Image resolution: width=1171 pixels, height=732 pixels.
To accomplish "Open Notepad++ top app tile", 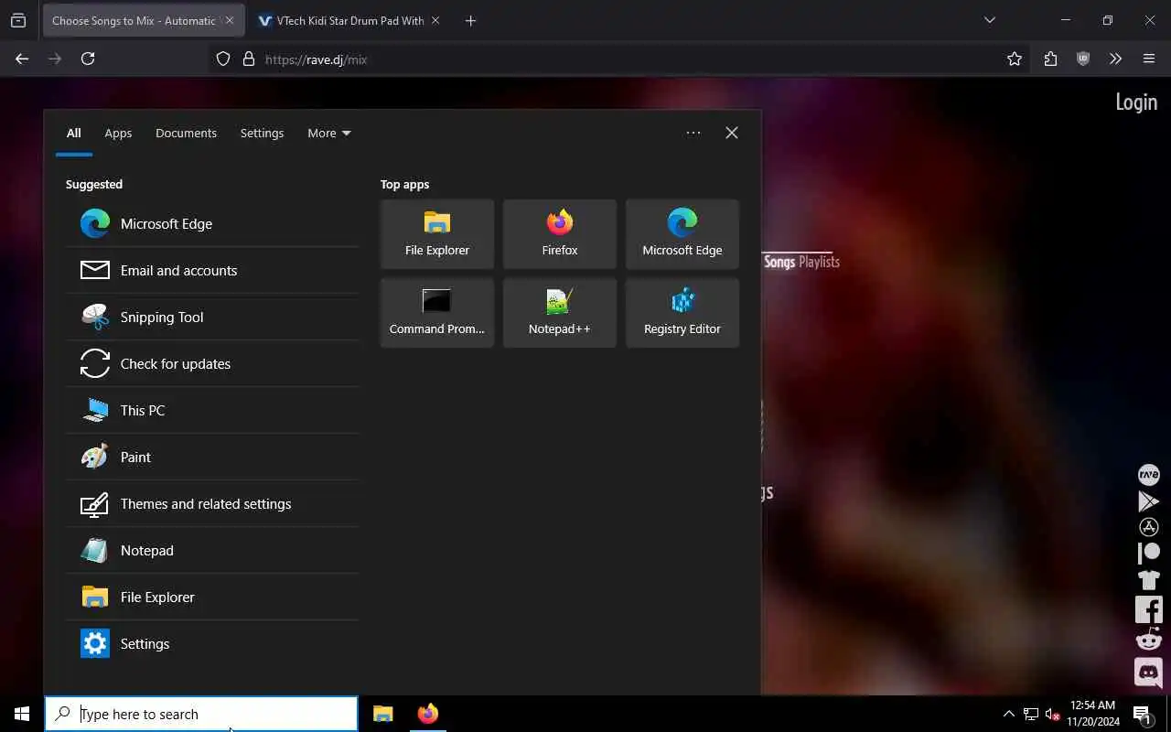I will [x=560, y=313].
